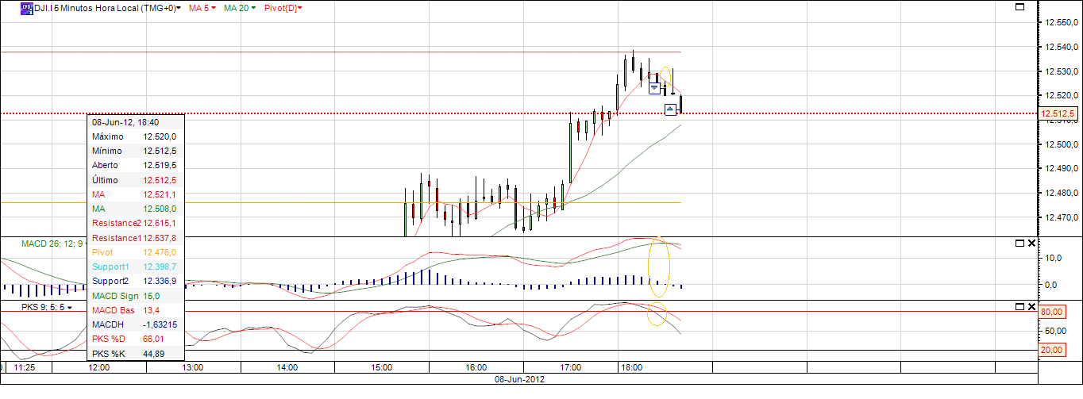Click the 12.520,0 price axis label
The image size is (1083, 399).
(1062, 95)
